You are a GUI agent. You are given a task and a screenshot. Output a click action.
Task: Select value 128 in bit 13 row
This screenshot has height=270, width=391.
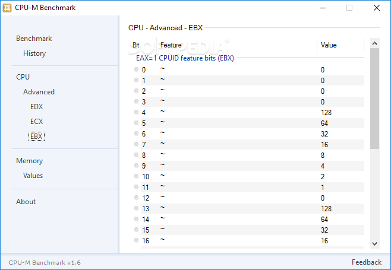pyautogui.click(x=326, y=209)
